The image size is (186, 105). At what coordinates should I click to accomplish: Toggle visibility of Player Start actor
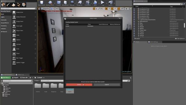click(134, 30)
